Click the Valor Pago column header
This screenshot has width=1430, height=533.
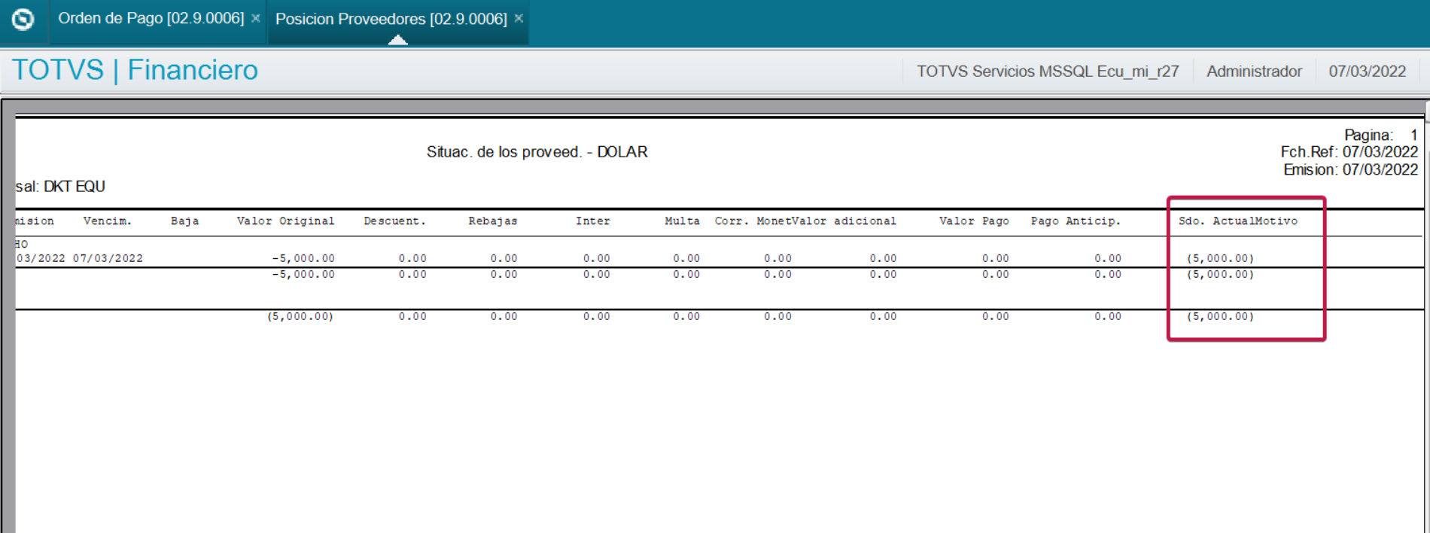coord(974,221)
